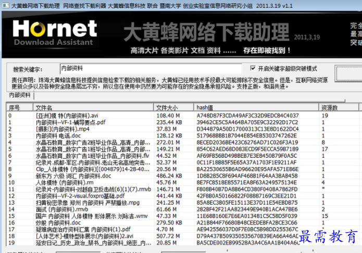This screenshot has width=362, height=253.
Task: Sort by 序号 column header
Action: (20, 107)
